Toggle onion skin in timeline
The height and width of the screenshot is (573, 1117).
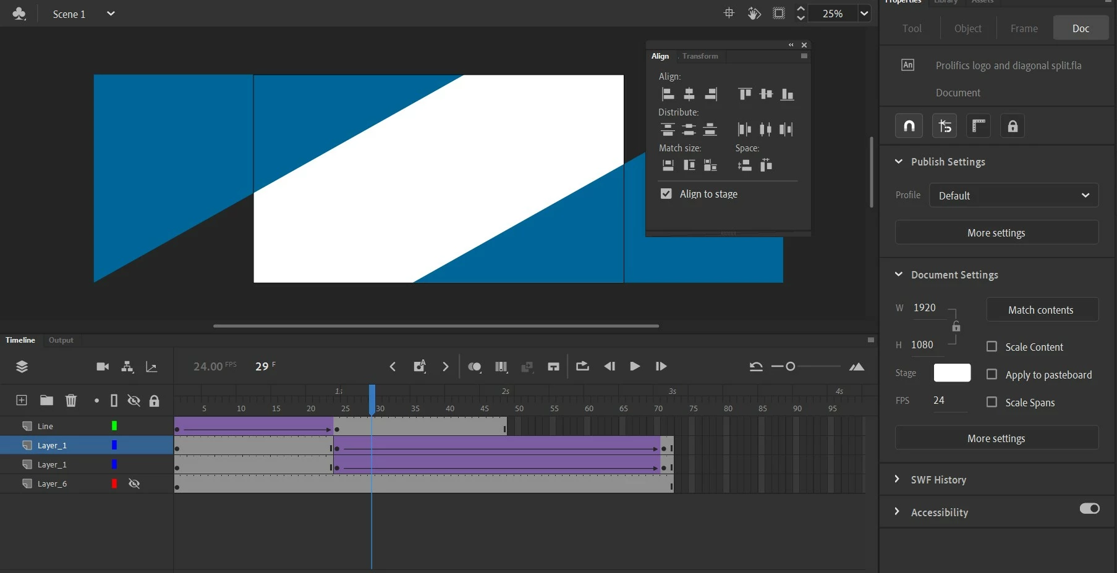475,367
